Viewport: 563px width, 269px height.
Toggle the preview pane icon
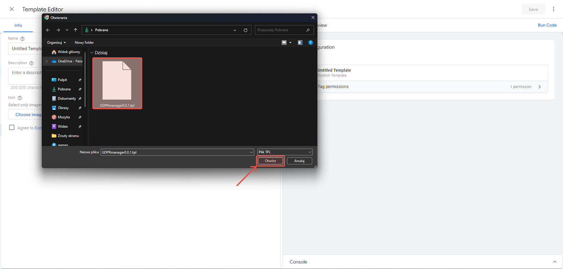(x=300, y=42)
